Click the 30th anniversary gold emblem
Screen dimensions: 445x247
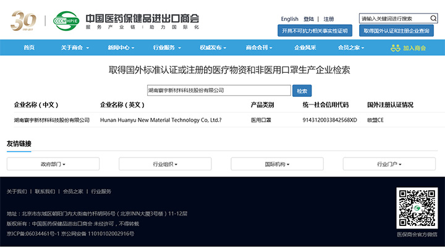tap(25, 20)
